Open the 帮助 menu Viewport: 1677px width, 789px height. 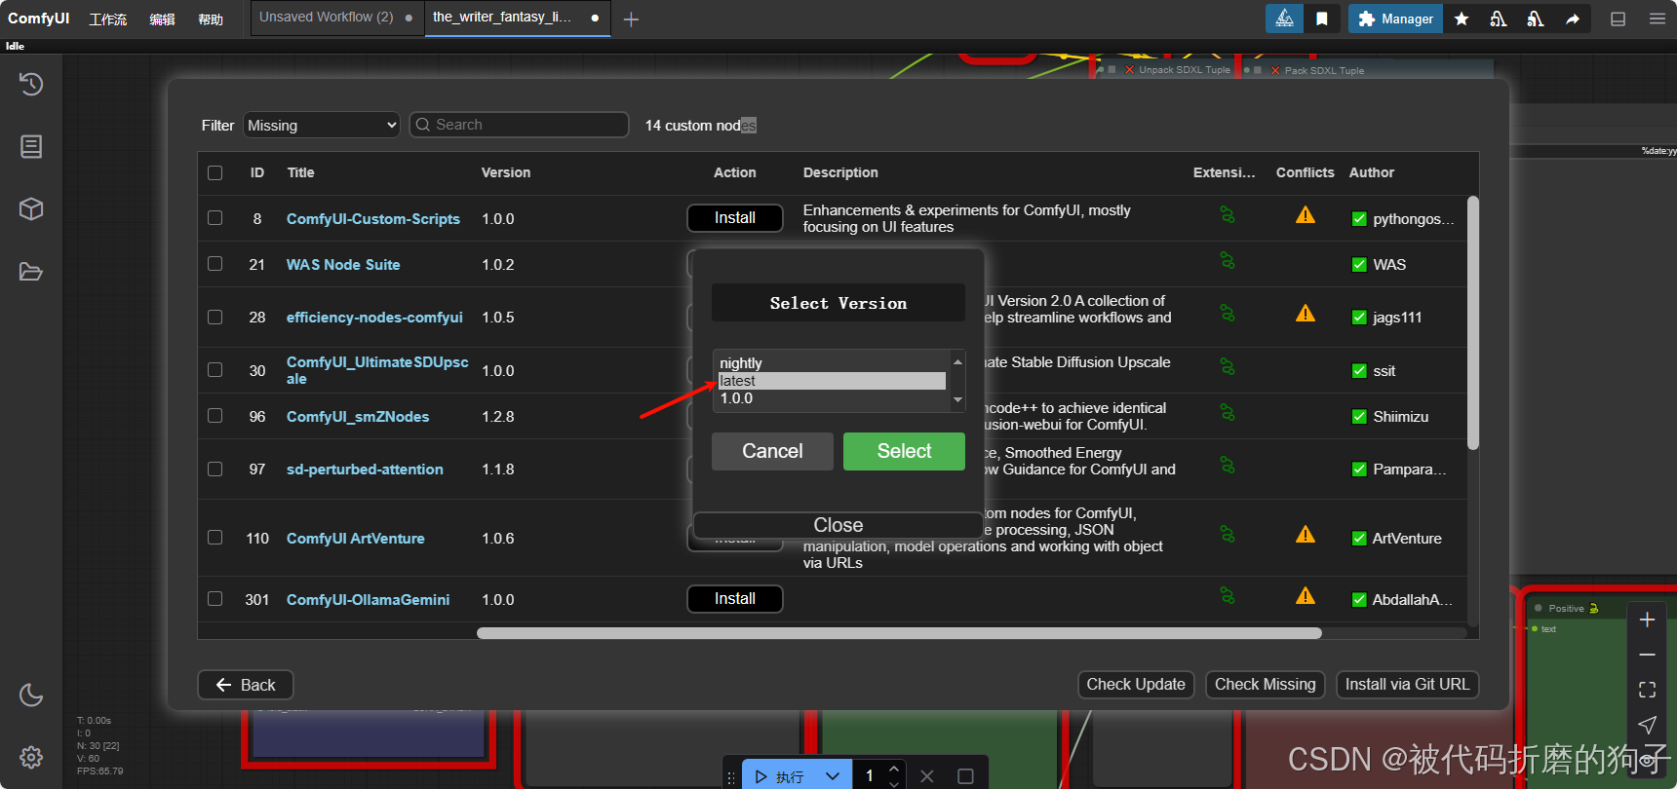211,19
